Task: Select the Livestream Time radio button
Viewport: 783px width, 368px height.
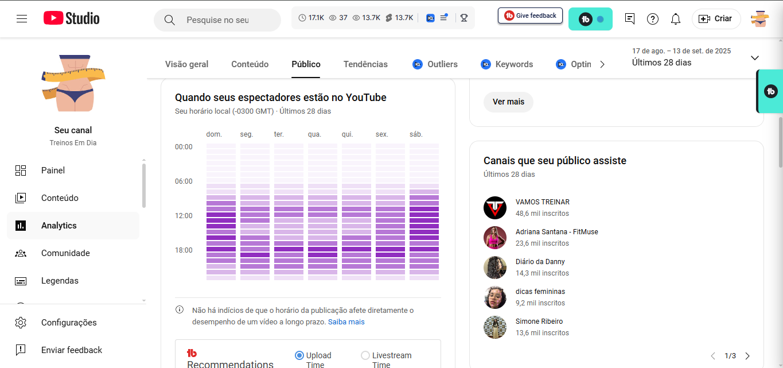Action: [x=365, y=355]
